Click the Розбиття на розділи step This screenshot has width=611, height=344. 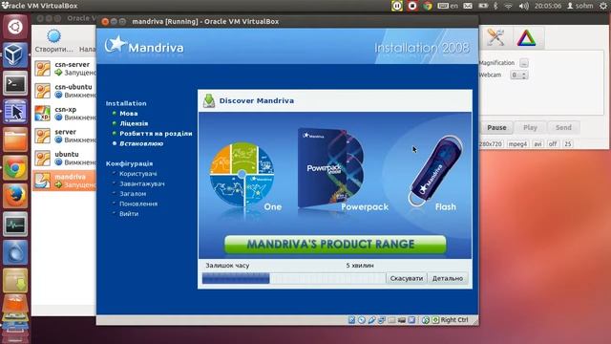(x=156, y=134)
